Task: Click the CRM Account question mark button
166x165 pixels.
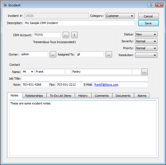Action: click(74, 35)
